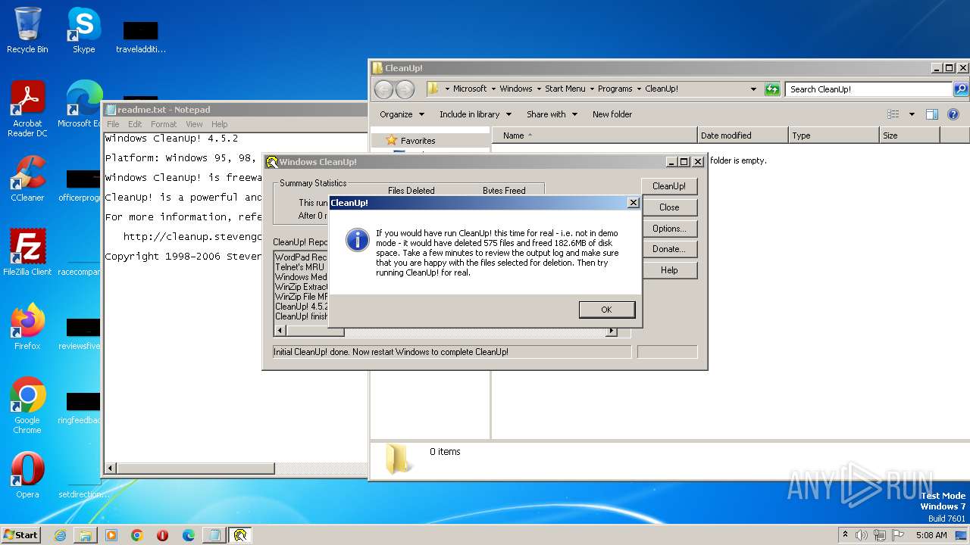Open Google Chrome desktop shortcut
970x545 pixels.
click(27, 406)
